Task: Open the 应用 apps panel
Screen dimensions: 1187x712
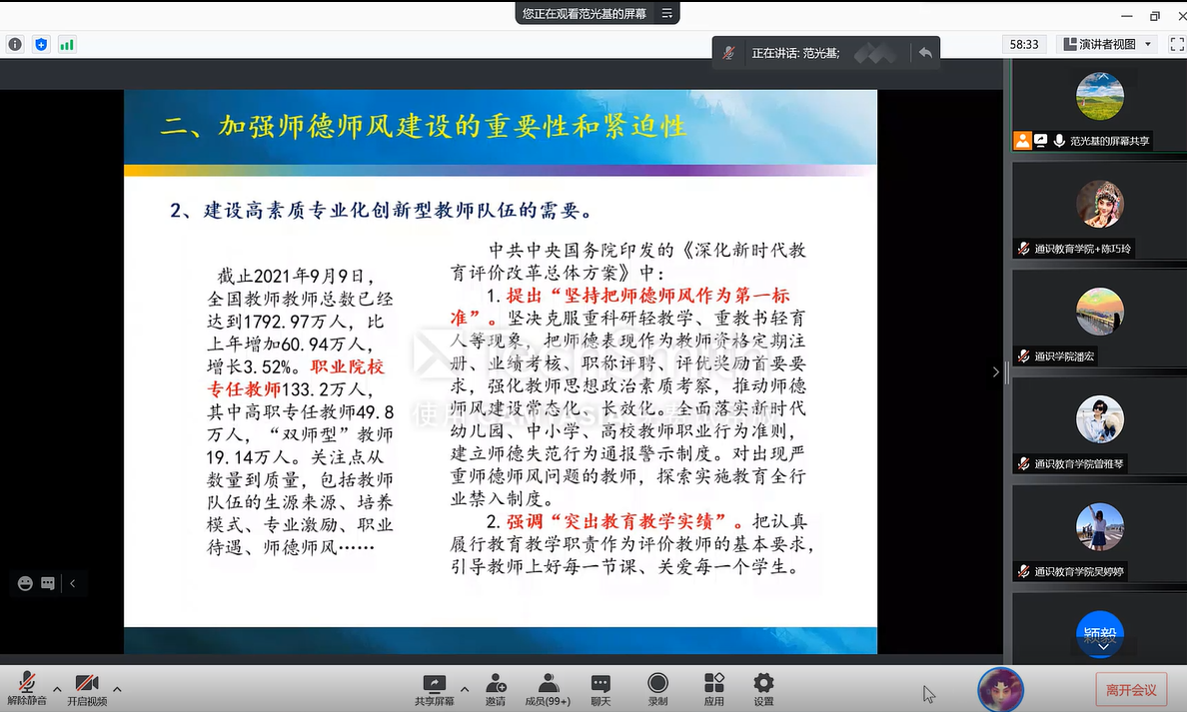Action: (713, 688)
